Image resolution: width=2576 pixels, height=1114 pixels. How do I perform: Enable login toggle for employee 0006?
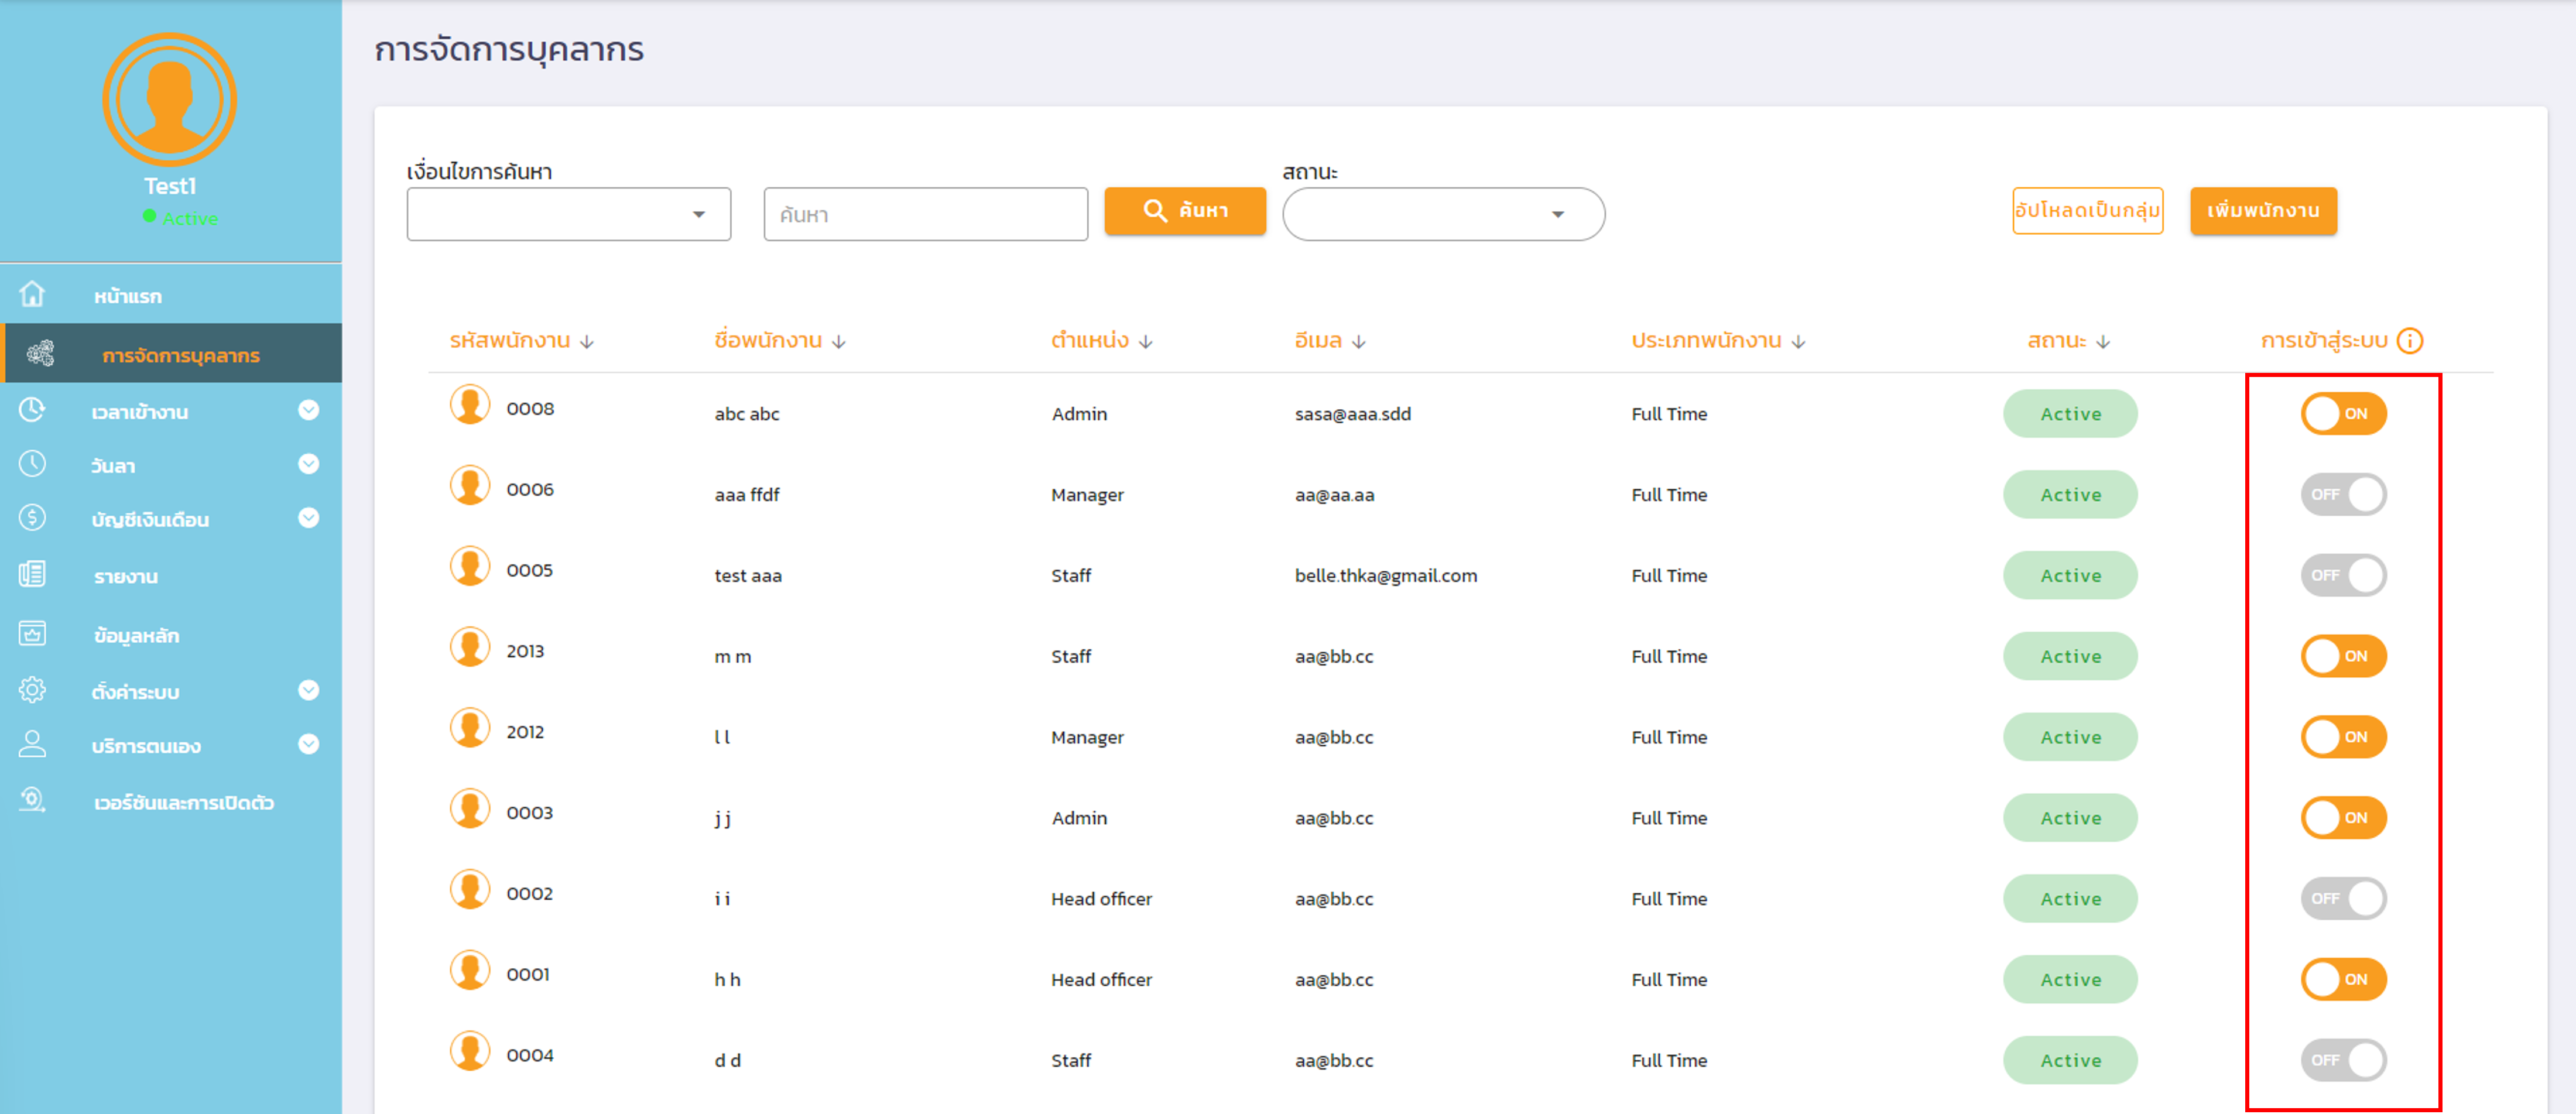2343,495
